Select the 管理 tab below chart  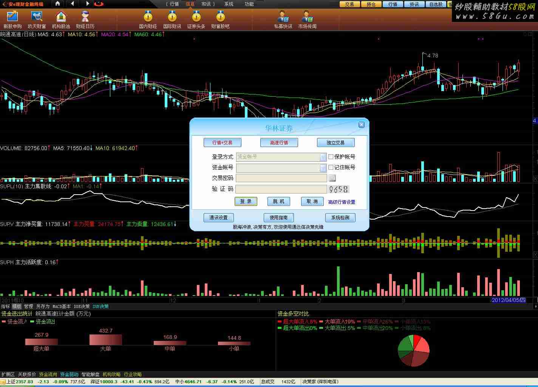tap(29, 307)
